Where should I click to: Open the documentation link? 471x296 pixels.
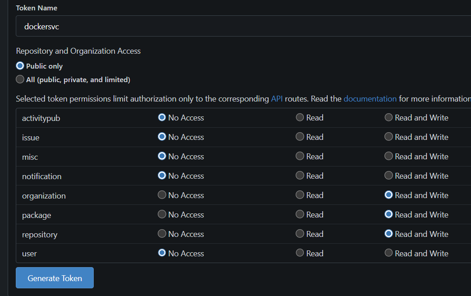click(x=370, y=99)
